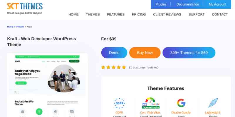This screenshot has height=117, width=235.
Task: Open the Documentation link
Action: pyautogui.click(x=188, y=4)
